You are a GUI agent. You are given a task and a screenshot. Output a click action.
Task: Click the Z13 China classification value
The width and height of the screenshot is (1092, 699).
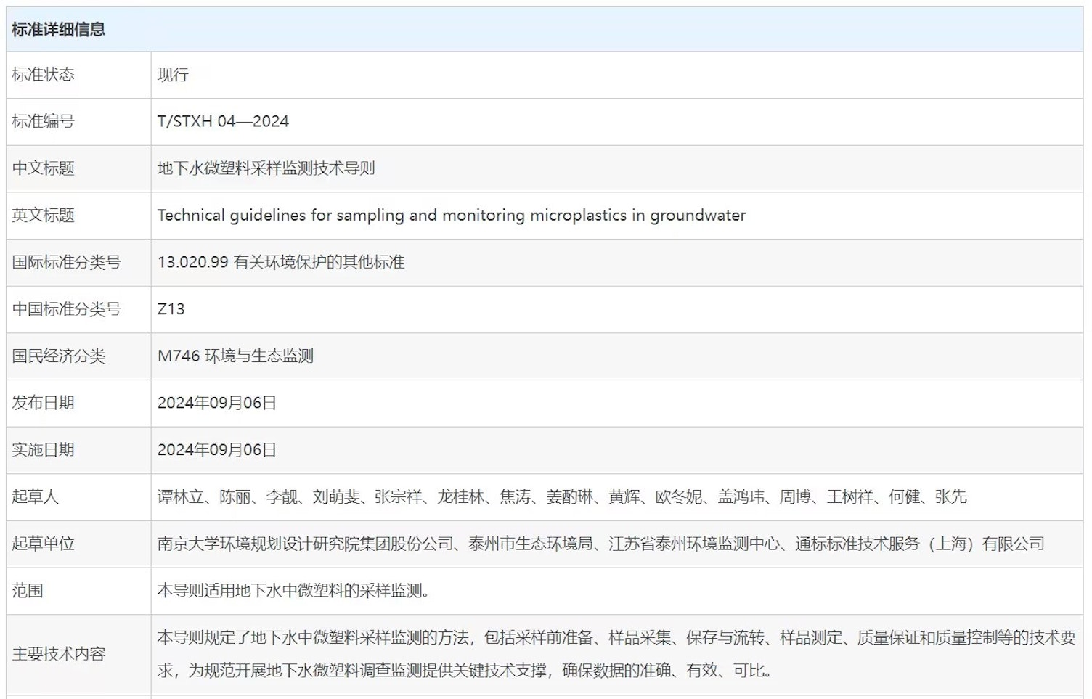[171, 309]
